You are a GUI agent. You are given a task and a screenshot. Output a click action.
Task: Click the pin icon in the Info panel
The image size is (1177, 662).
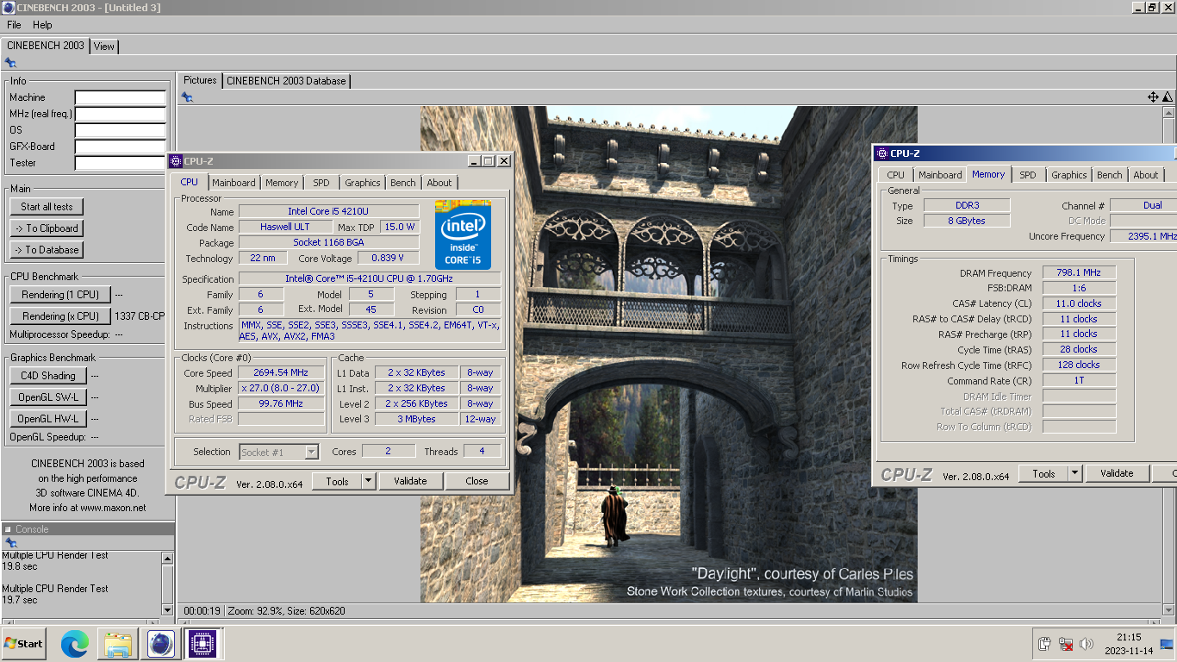(x=10, y=63)
